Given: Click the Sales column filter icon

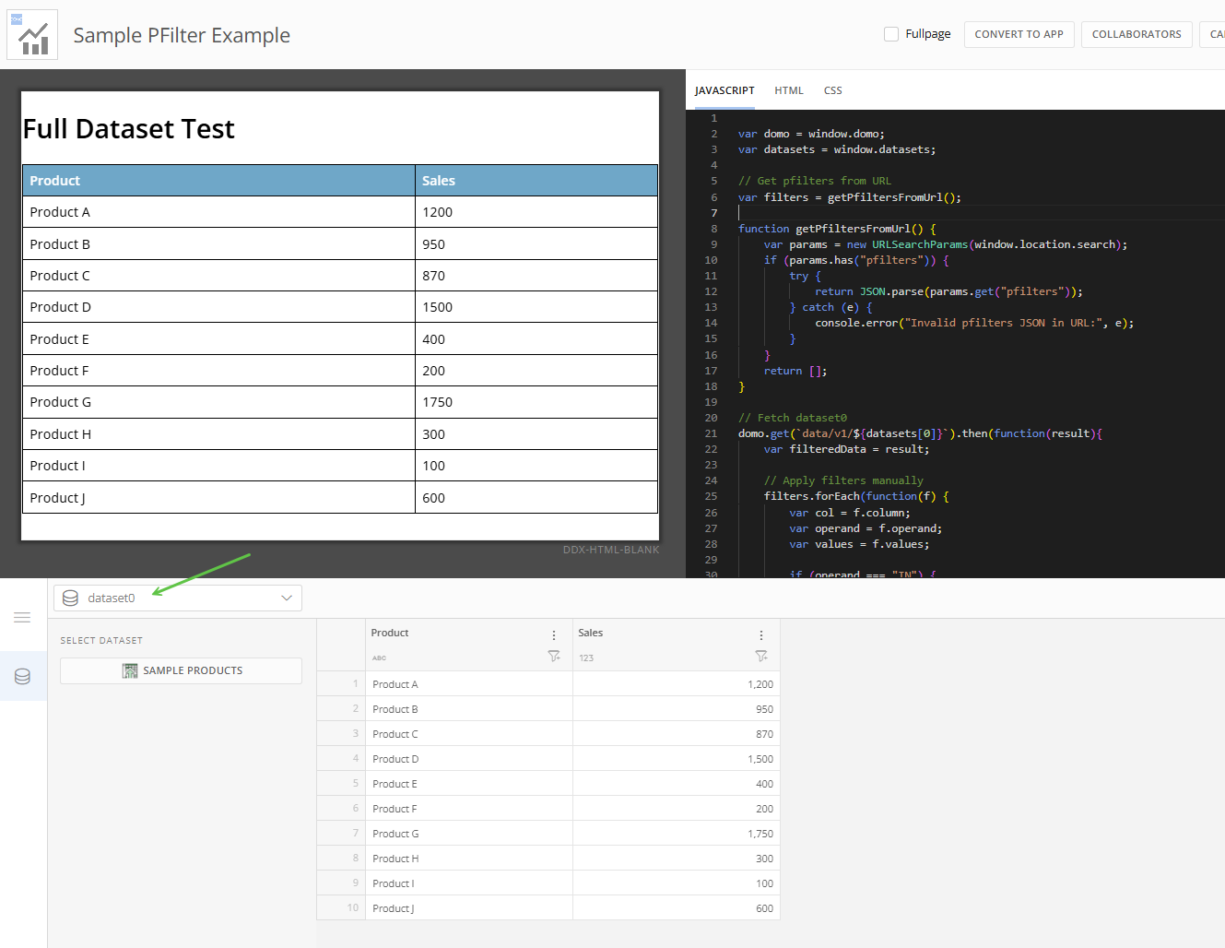Looking at the screenshot, I should click(x=761, y=657).
